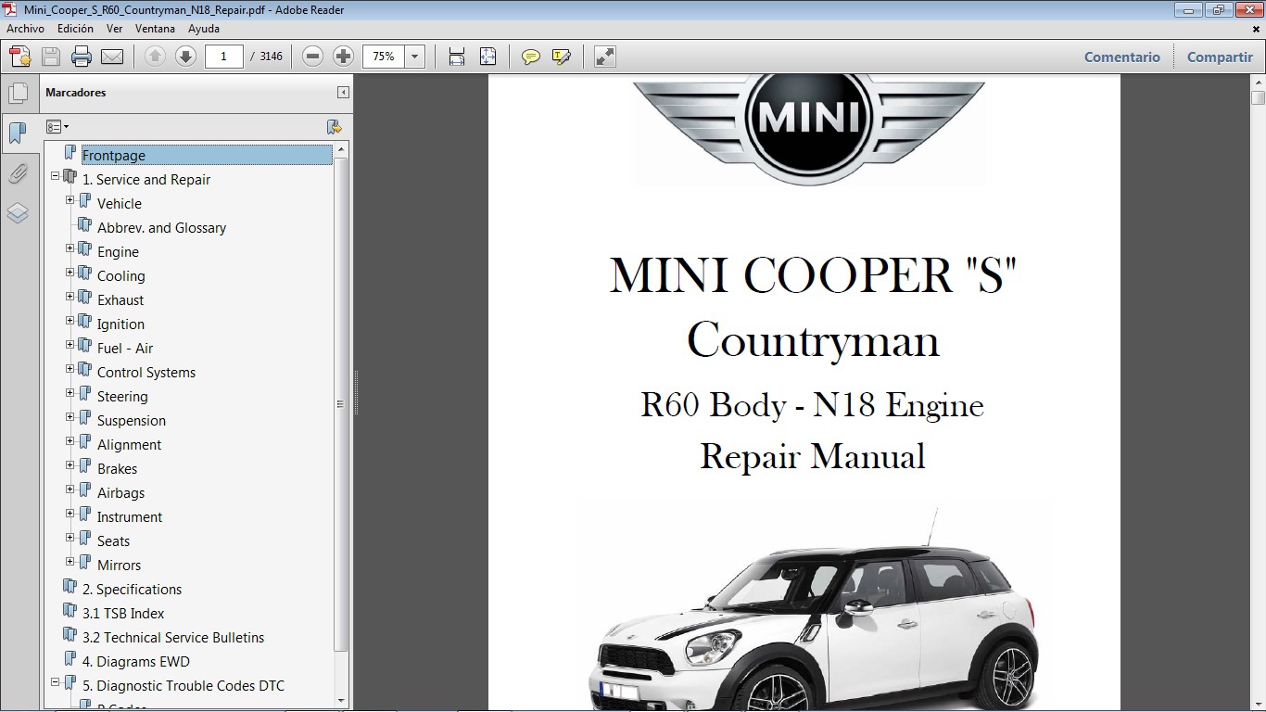This screenshot has height=712, width=1266.
Task: Switch to reading mode via fullscreen icon
Action: point(604,57)
